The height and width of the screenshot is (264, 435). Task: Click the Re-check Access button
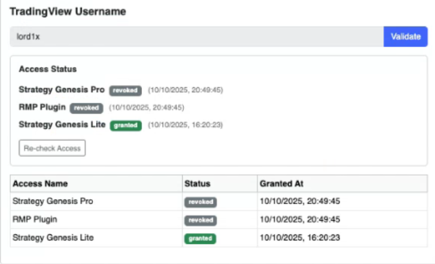(52, 148)
